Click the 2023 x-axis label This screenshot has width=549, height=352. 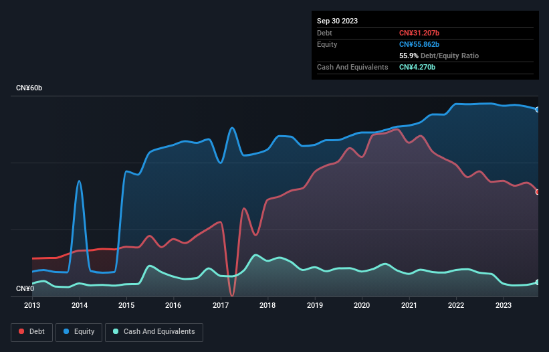504,305
